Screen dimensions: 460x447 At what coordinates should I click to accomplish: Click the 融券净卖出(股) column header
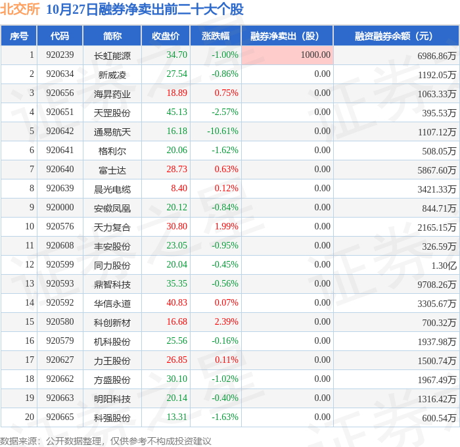pyautogui.click(x=287, y=35)
